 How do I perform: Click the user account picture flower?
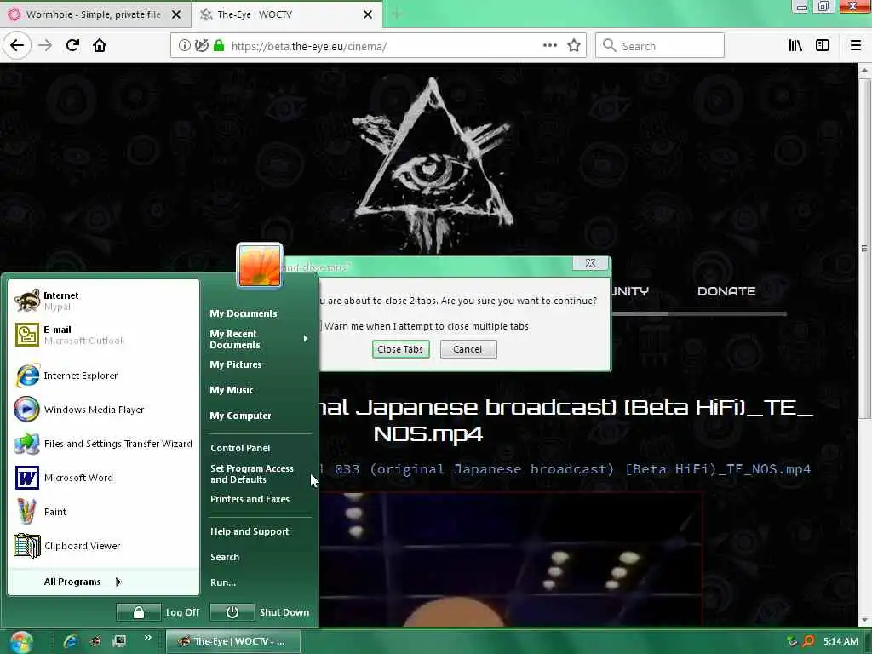[x=259, y=266]
